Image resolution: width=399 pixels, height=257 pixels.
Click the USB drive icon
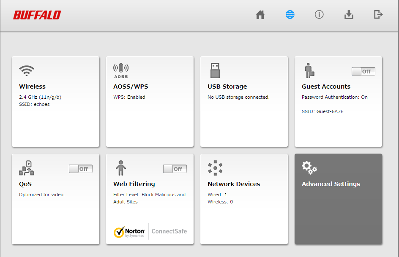pyautogui.click(x=215, y=70)
